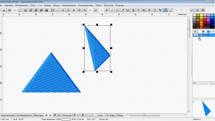The height and width of the screenshot is (121, 215).
Task: Pick the white swatch in palette
Action: pyautogui.click(x=195, y=15)
